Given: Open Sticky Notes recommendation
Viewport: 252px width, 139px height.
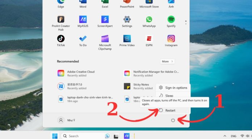Looking at the screenshot, I should [x=138, y=86].
